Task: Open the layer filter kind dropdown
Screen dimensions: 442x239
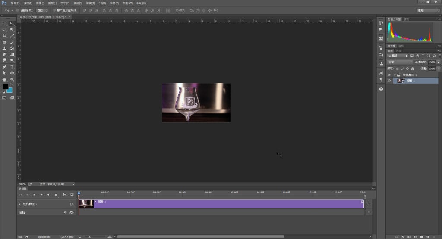Action: (x=398, y=56)
